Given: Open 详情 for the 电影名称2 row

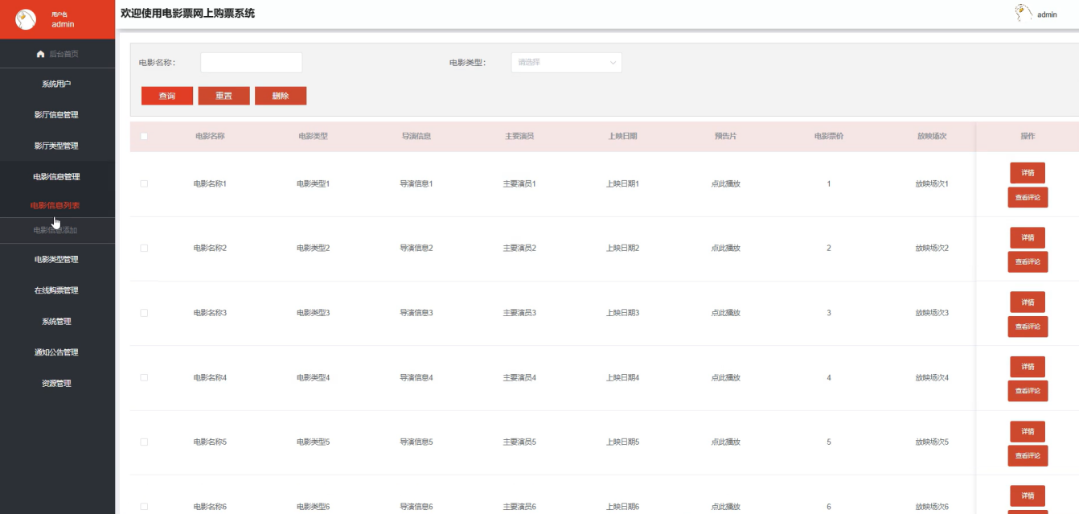Looking at the screenshot, I should coord(1028,237).
